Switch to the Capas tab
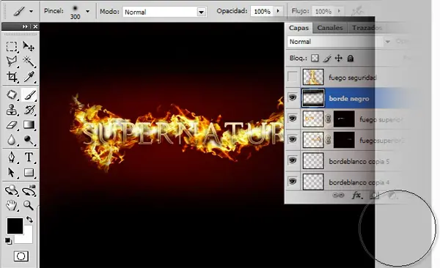Screen dimensions: 440x268 (x=299, y=28)
